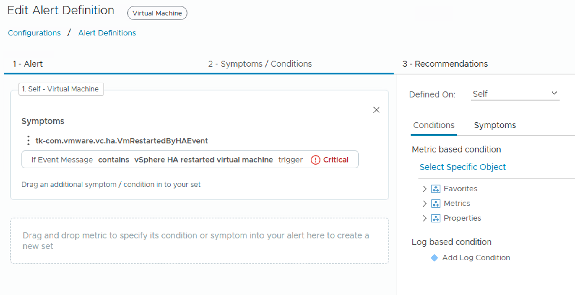
Task: Click the blue diamond Add Log Condition icon
Action: tap(434, 258)
